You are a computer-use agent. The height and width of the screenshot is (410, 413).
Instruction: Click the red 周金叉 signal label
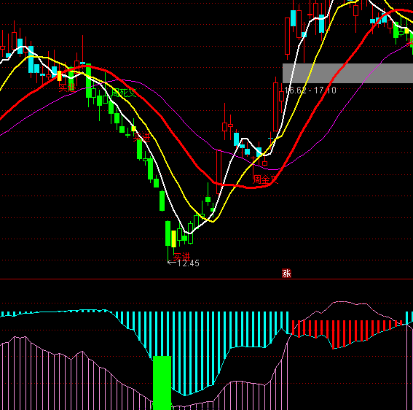click(x=265, y=179)
